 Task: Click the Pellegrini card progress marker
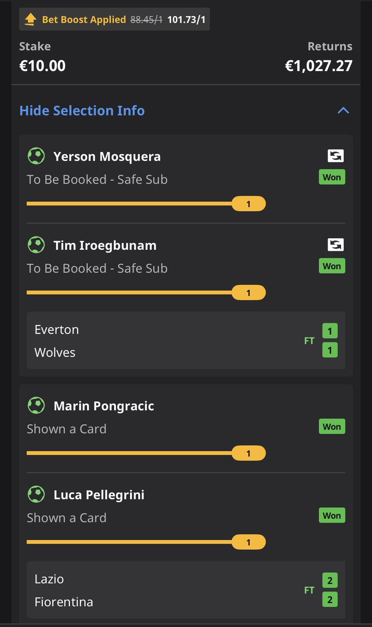tap(248, 542)
